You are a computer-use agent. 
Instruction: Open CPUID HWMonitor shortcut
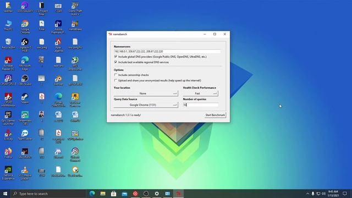point(8,100)
